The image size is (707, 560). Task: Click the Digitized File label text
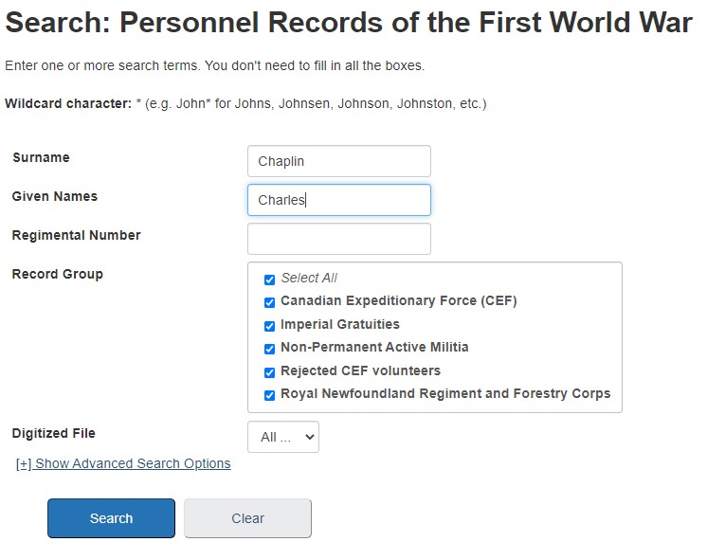[x=53, y=433]
